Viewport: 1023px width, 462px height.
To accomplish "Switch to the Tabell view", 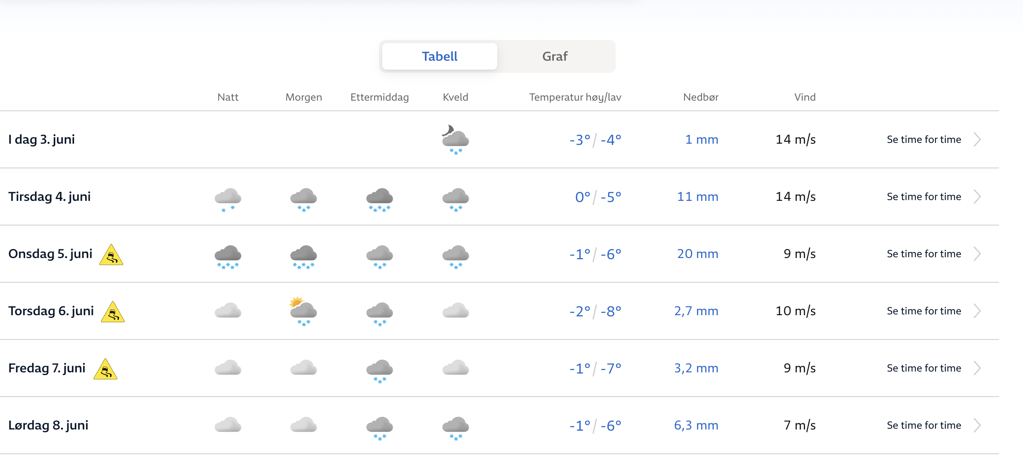I will point(439,56).
